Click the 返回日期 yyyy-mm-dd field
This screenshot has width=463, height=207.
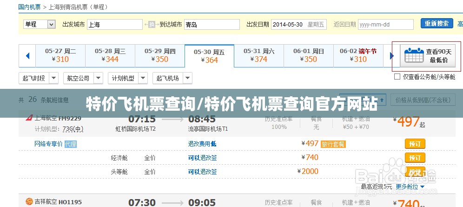coord(386,25)
